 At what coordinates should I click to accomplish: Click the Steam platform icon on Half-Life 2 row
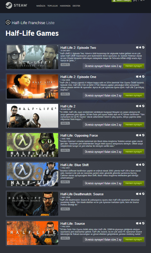(143, 106)
